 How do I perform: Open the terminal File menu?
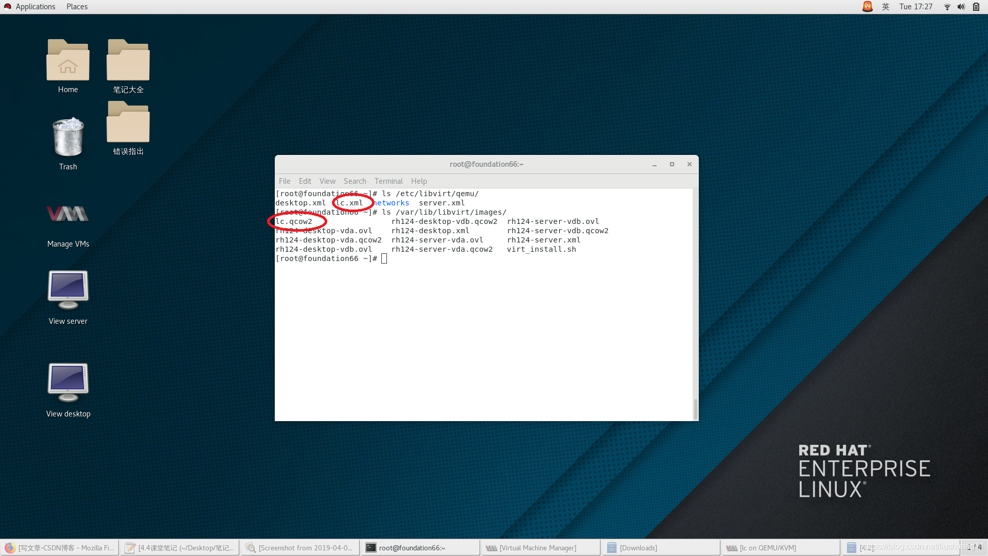(x=285, y=181)
